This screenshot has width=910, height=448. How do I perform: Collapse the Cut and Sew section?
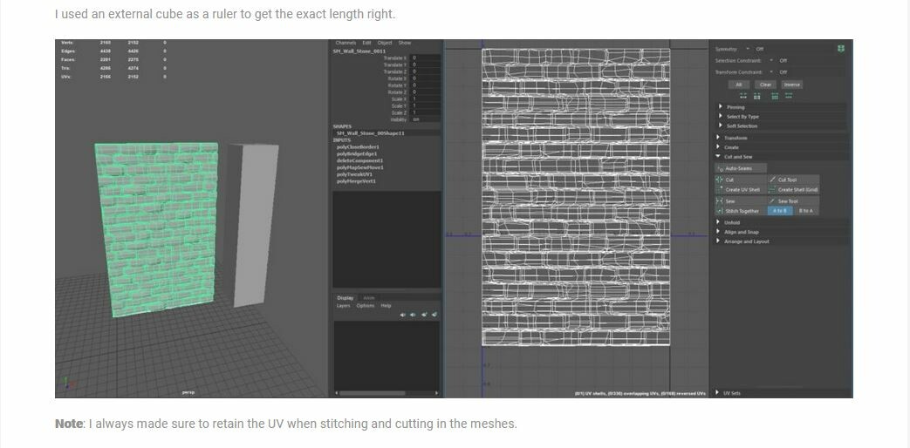[x=781, y=157]
